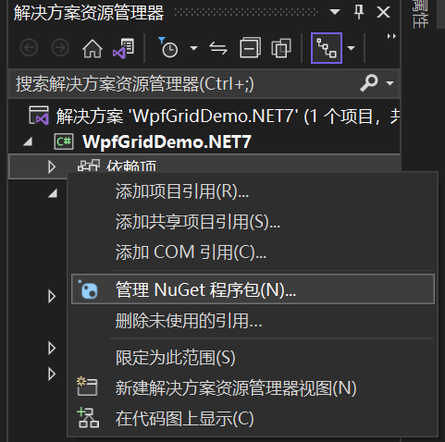Image resolution: width=445 pixels, height=442 pixels.
Task: Choose 添加 COM 引用(C)... menu entry
Action: pos(253,252)
